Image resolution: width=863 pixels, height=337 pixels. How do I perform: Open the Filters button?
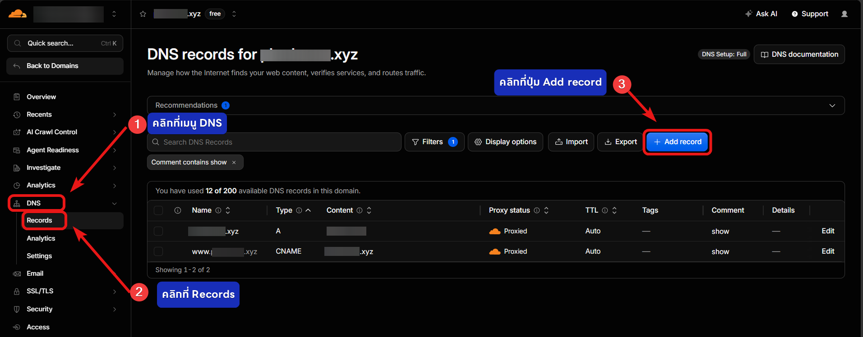[434, 142]
